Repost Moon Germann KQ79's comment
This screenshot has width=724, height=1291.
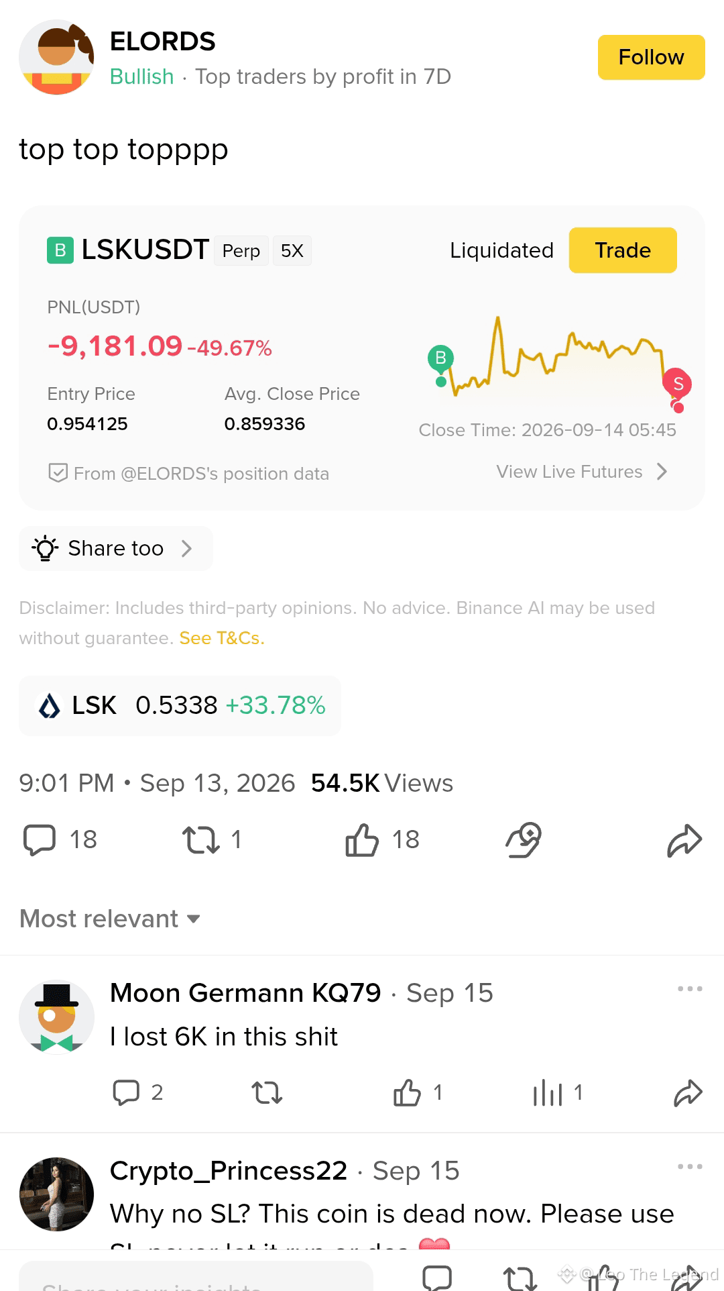click(267, 1093)
